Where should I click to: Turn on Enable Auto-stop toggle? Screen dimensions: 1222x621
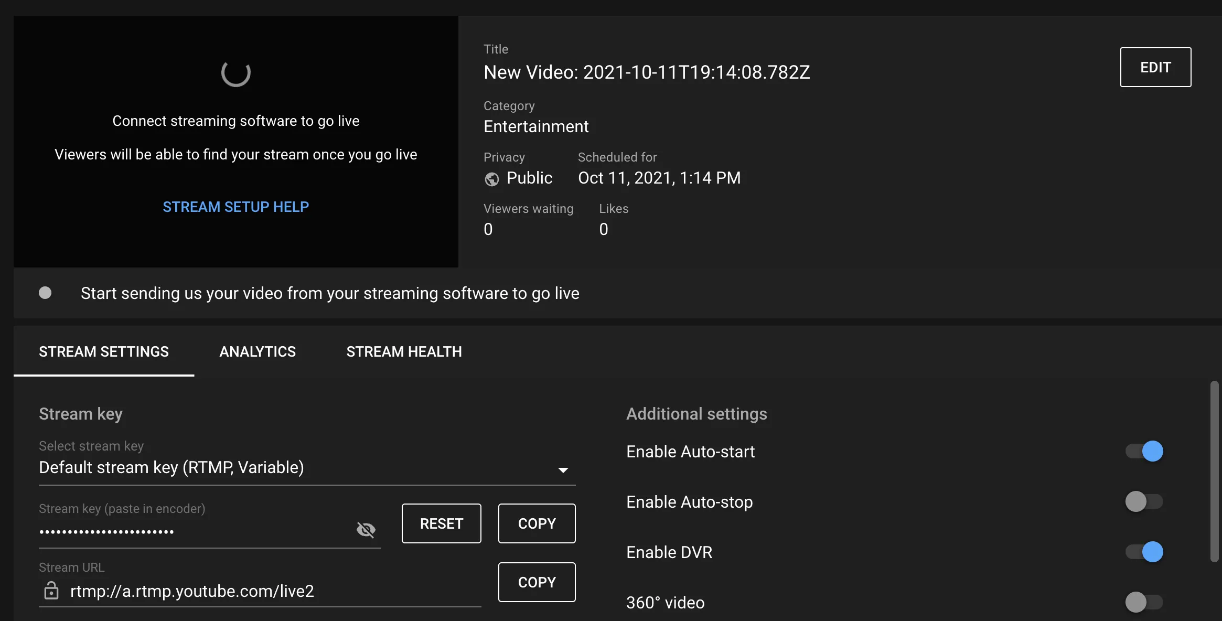1144,501
